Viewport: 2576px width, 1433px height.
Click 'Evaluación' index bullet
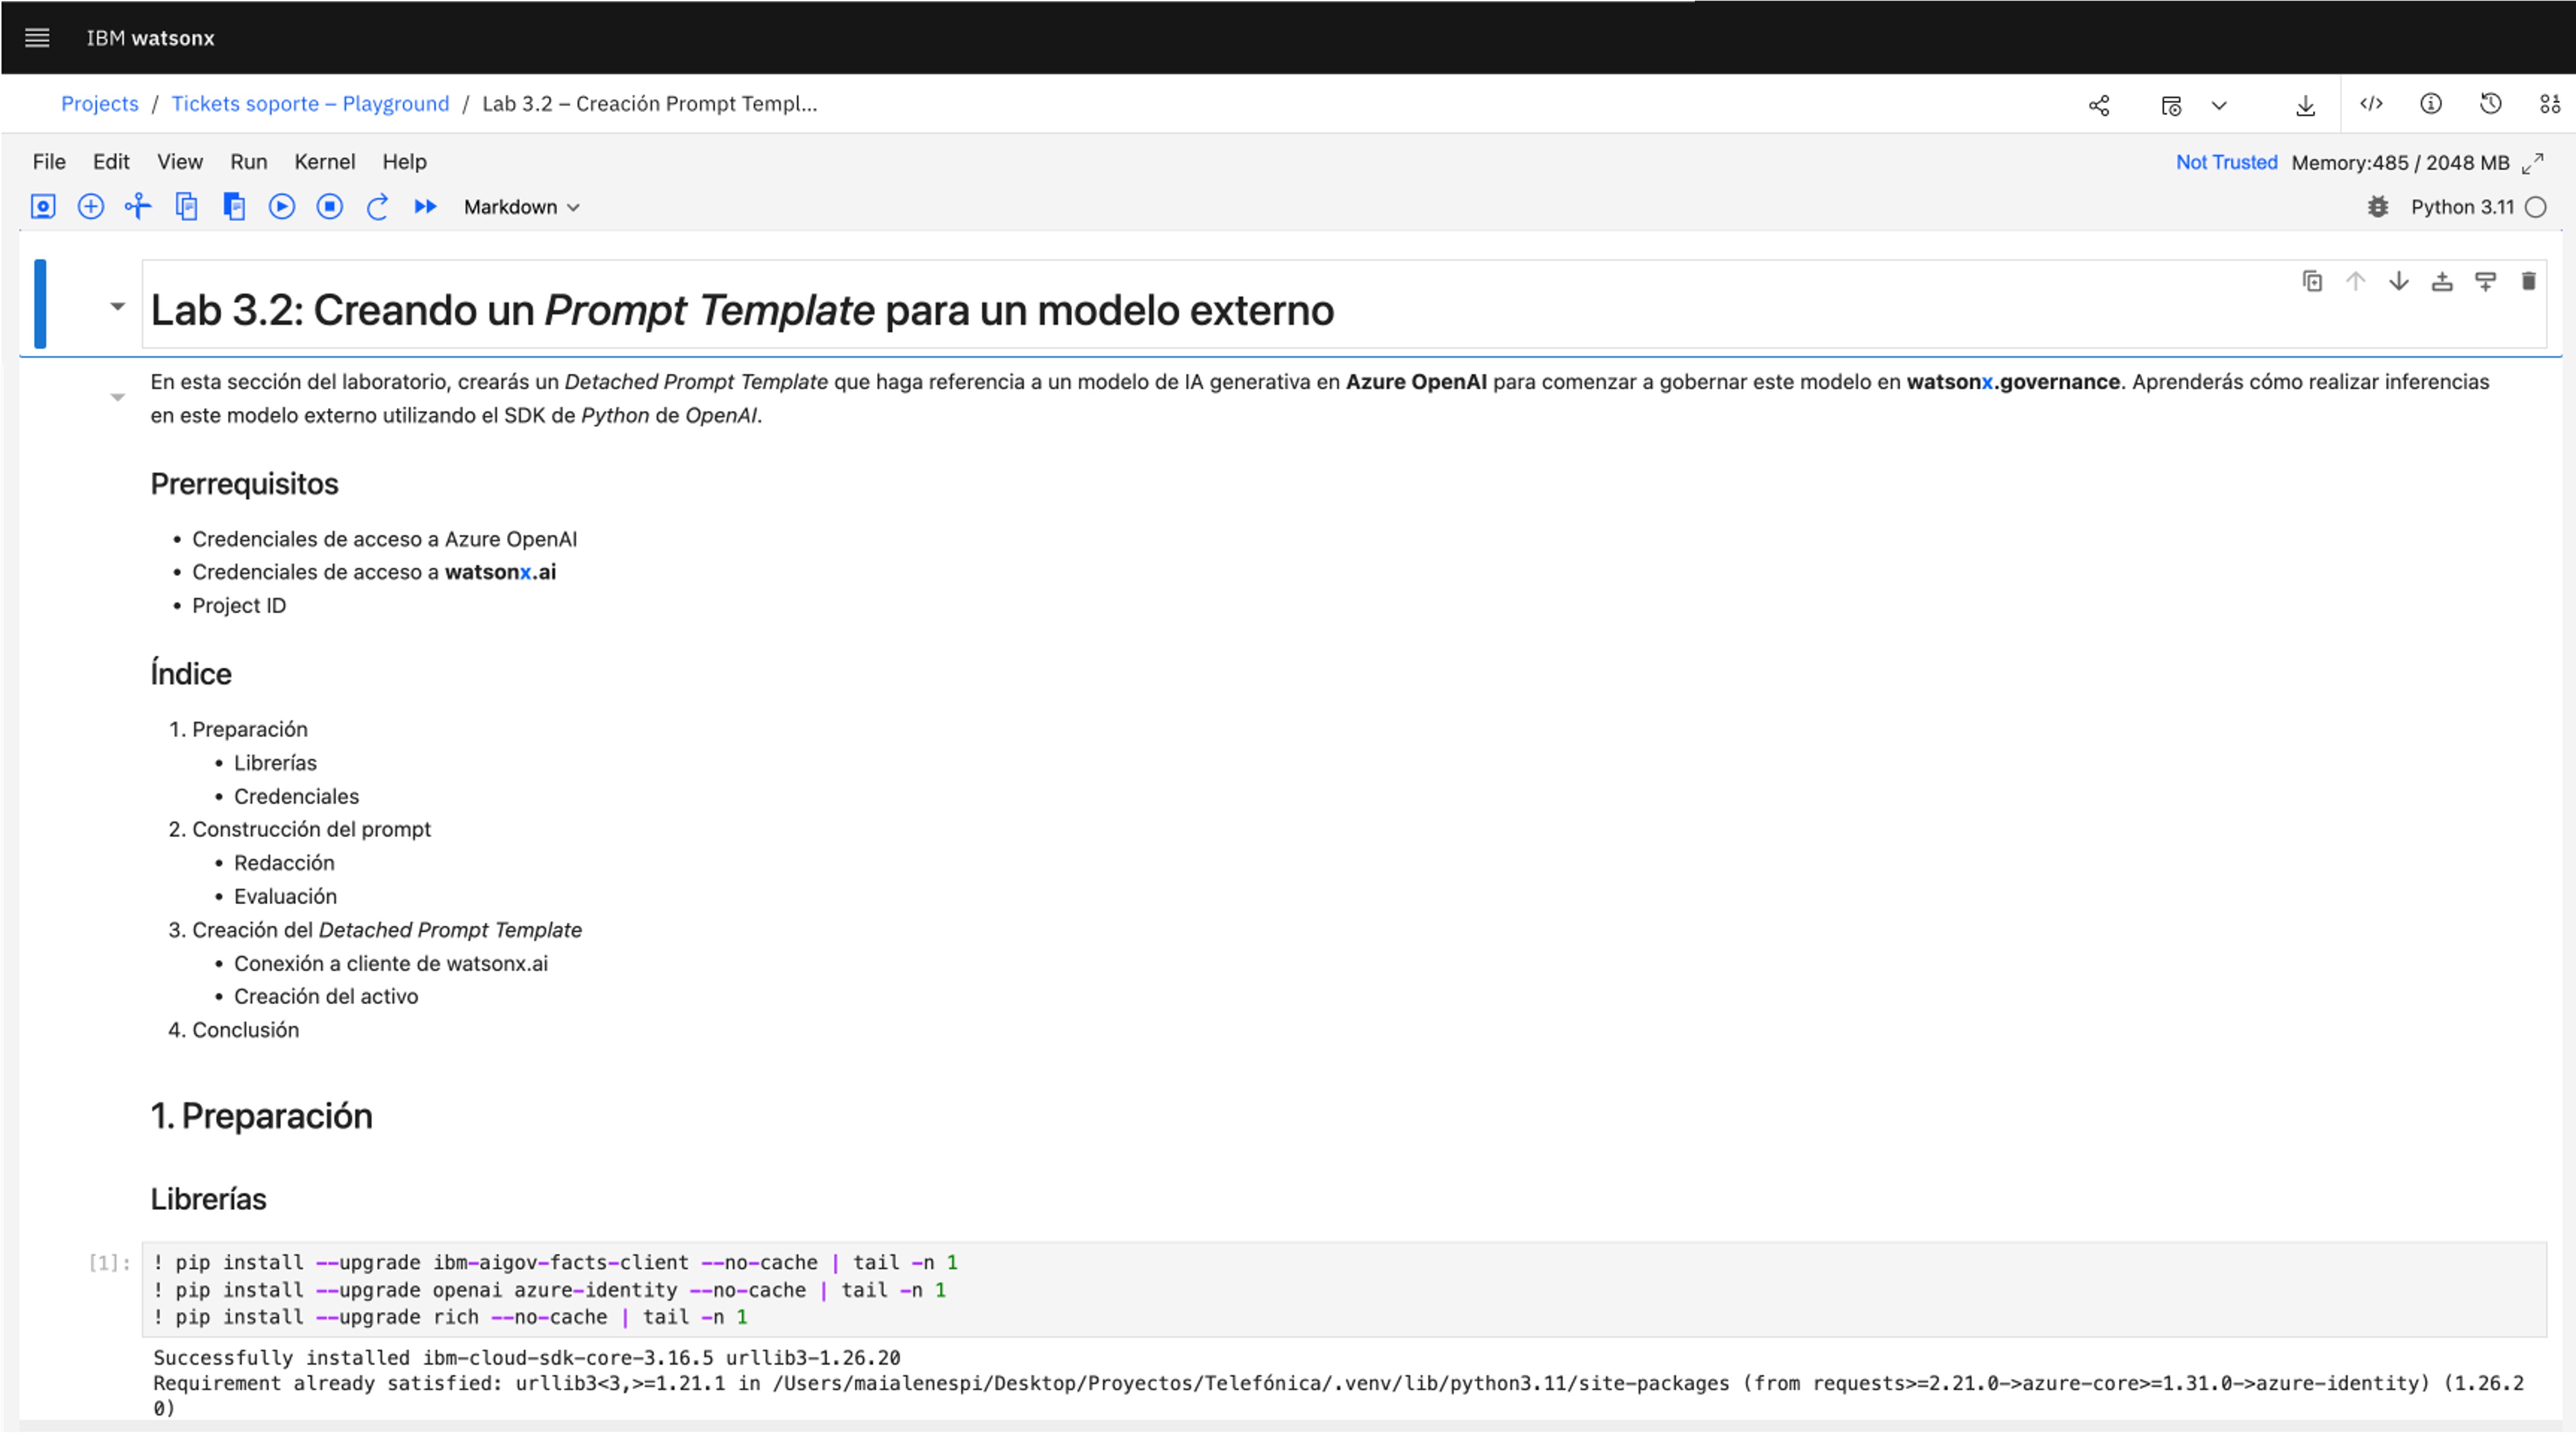click(285, 897)
